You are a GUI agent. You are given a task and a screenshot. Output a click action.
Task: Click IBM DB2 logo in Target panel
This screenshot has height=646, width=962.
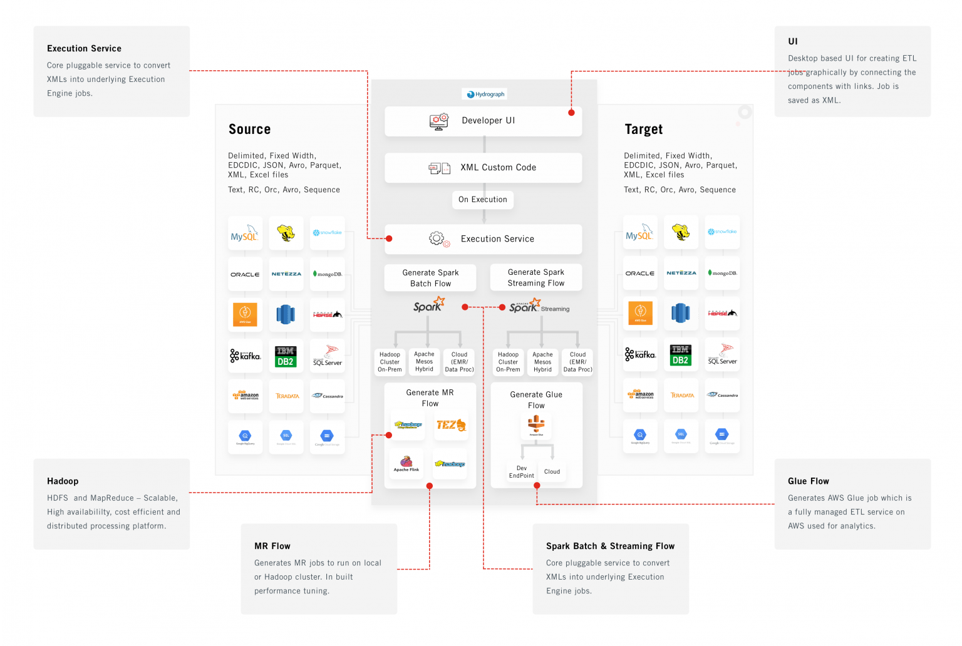[x=681, y=354]
